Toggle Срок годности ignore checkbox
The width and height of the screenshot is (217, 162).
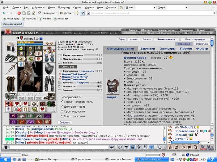click(62, 111)
